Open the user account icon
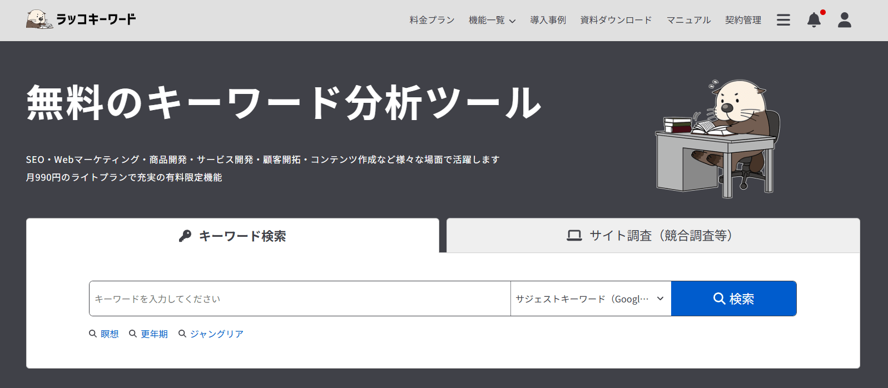Image resolution: width=888 pixels, height=388 pixels. click(845, 20)
